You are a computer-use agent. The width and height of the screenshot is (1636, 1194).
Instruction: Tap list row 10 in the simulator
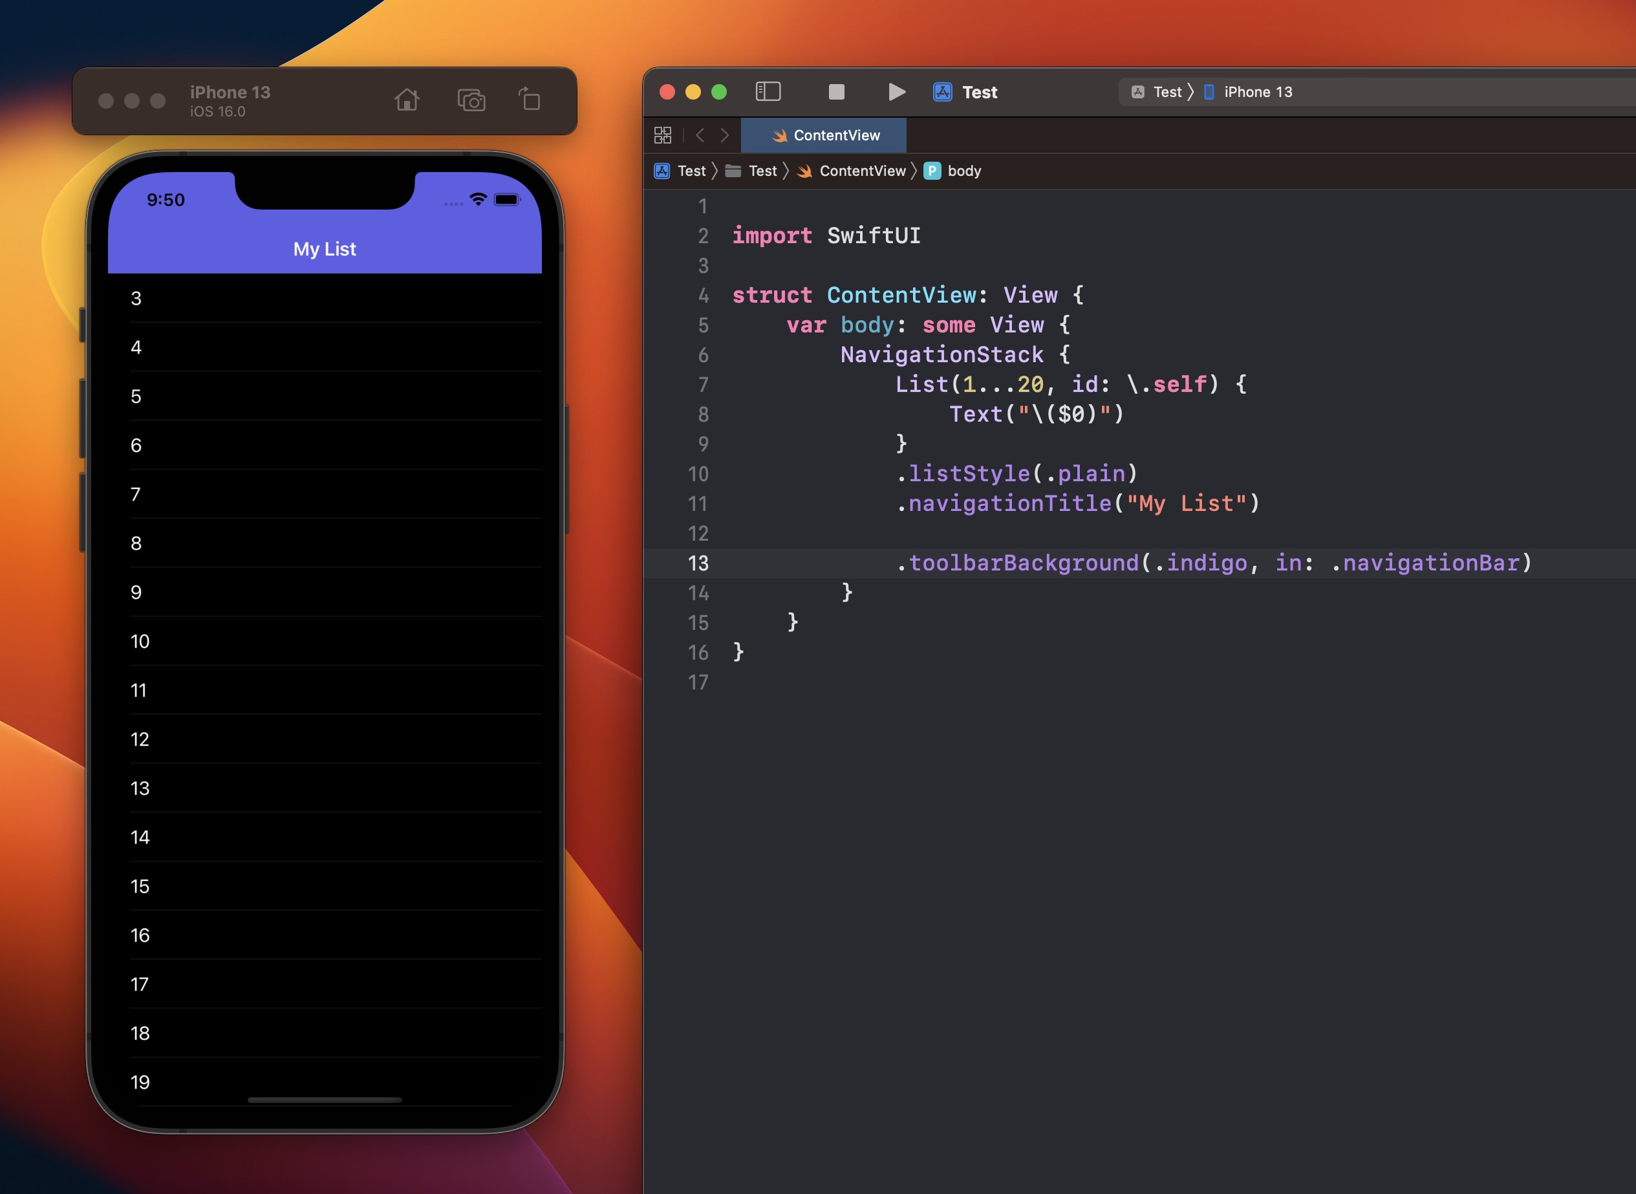click(x=325, y=641)
